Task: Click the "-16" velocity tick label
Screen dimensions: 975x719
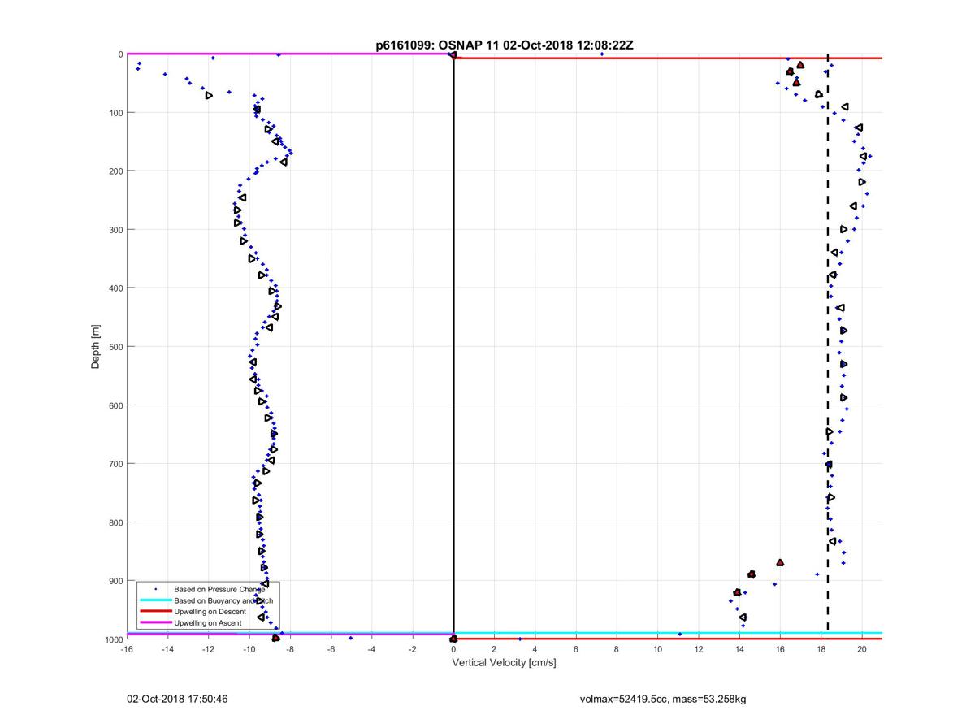Action: coord(127,649)
